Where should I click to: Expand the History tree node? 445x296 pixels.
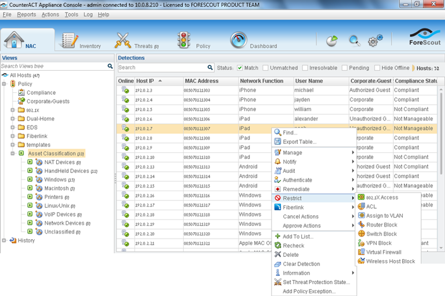pos(4,240)
